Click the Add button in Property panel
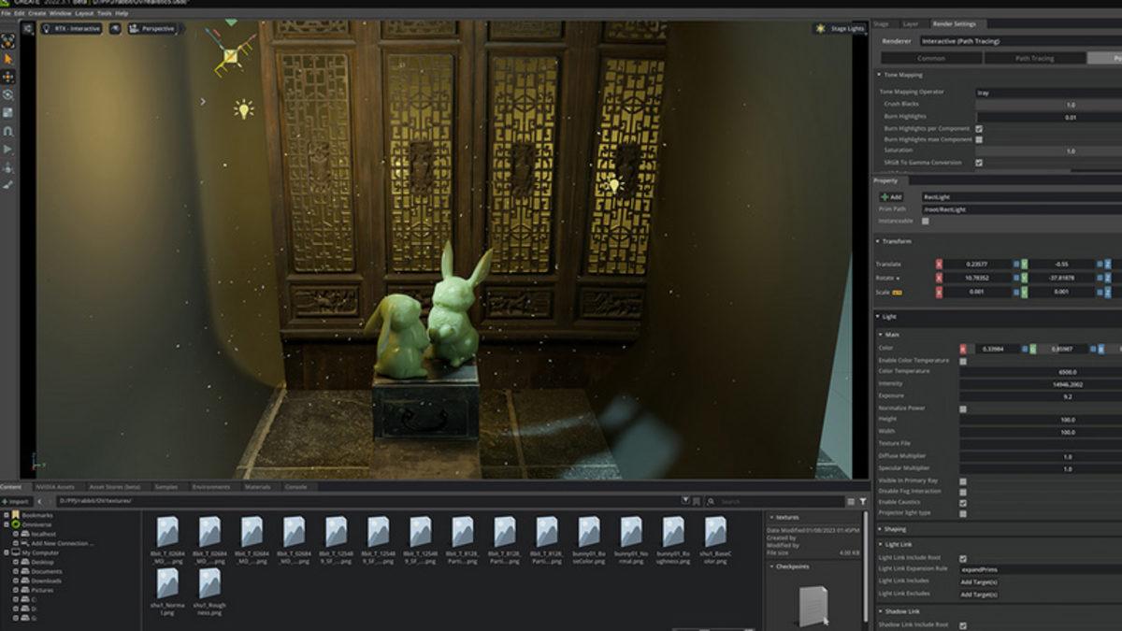 [x=891, y=197]
